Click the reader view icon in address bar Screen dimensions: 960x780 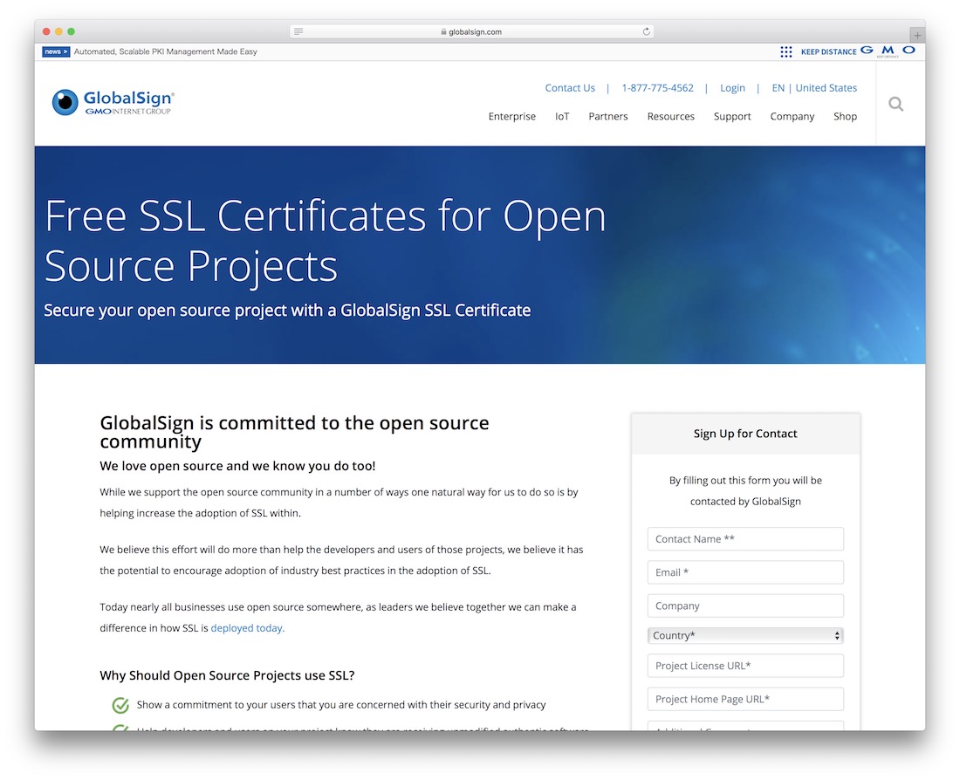[298, 31]
